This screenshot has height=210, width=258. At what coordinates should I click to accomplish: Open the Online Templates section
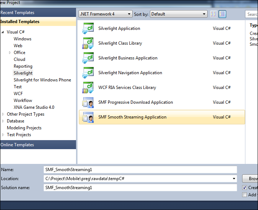coord(38,145)
